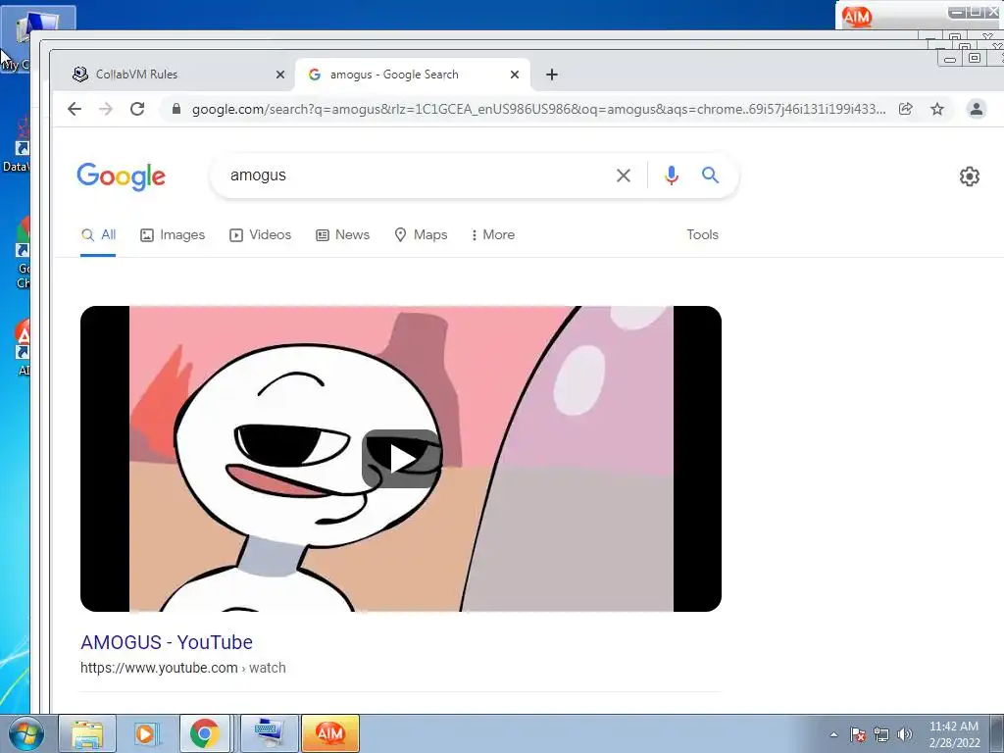1004x753 pixels.
Task: Open the Action Center flag icon
Action: [858, 734]
